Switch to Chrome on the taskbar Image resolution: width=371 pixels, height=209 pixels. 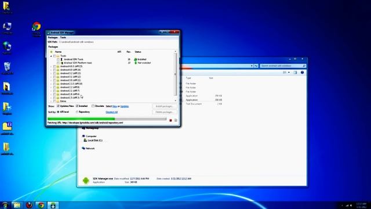coord(41,205)
